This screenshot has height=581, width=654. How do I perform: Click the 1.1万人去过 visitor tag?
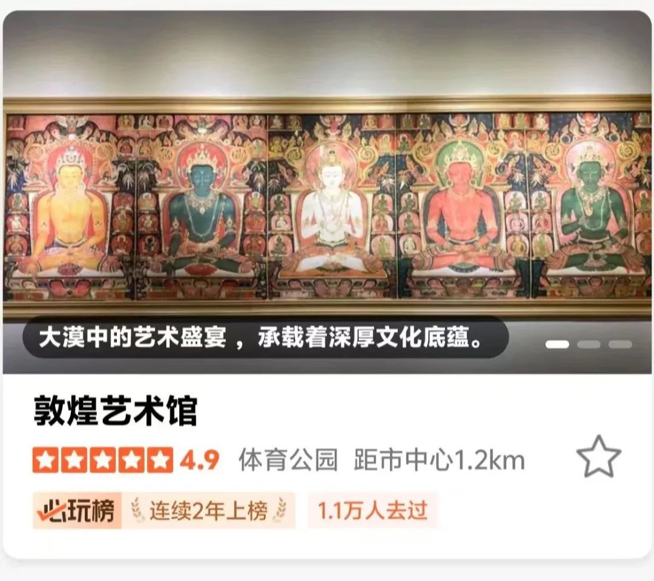tap(373, 511)
